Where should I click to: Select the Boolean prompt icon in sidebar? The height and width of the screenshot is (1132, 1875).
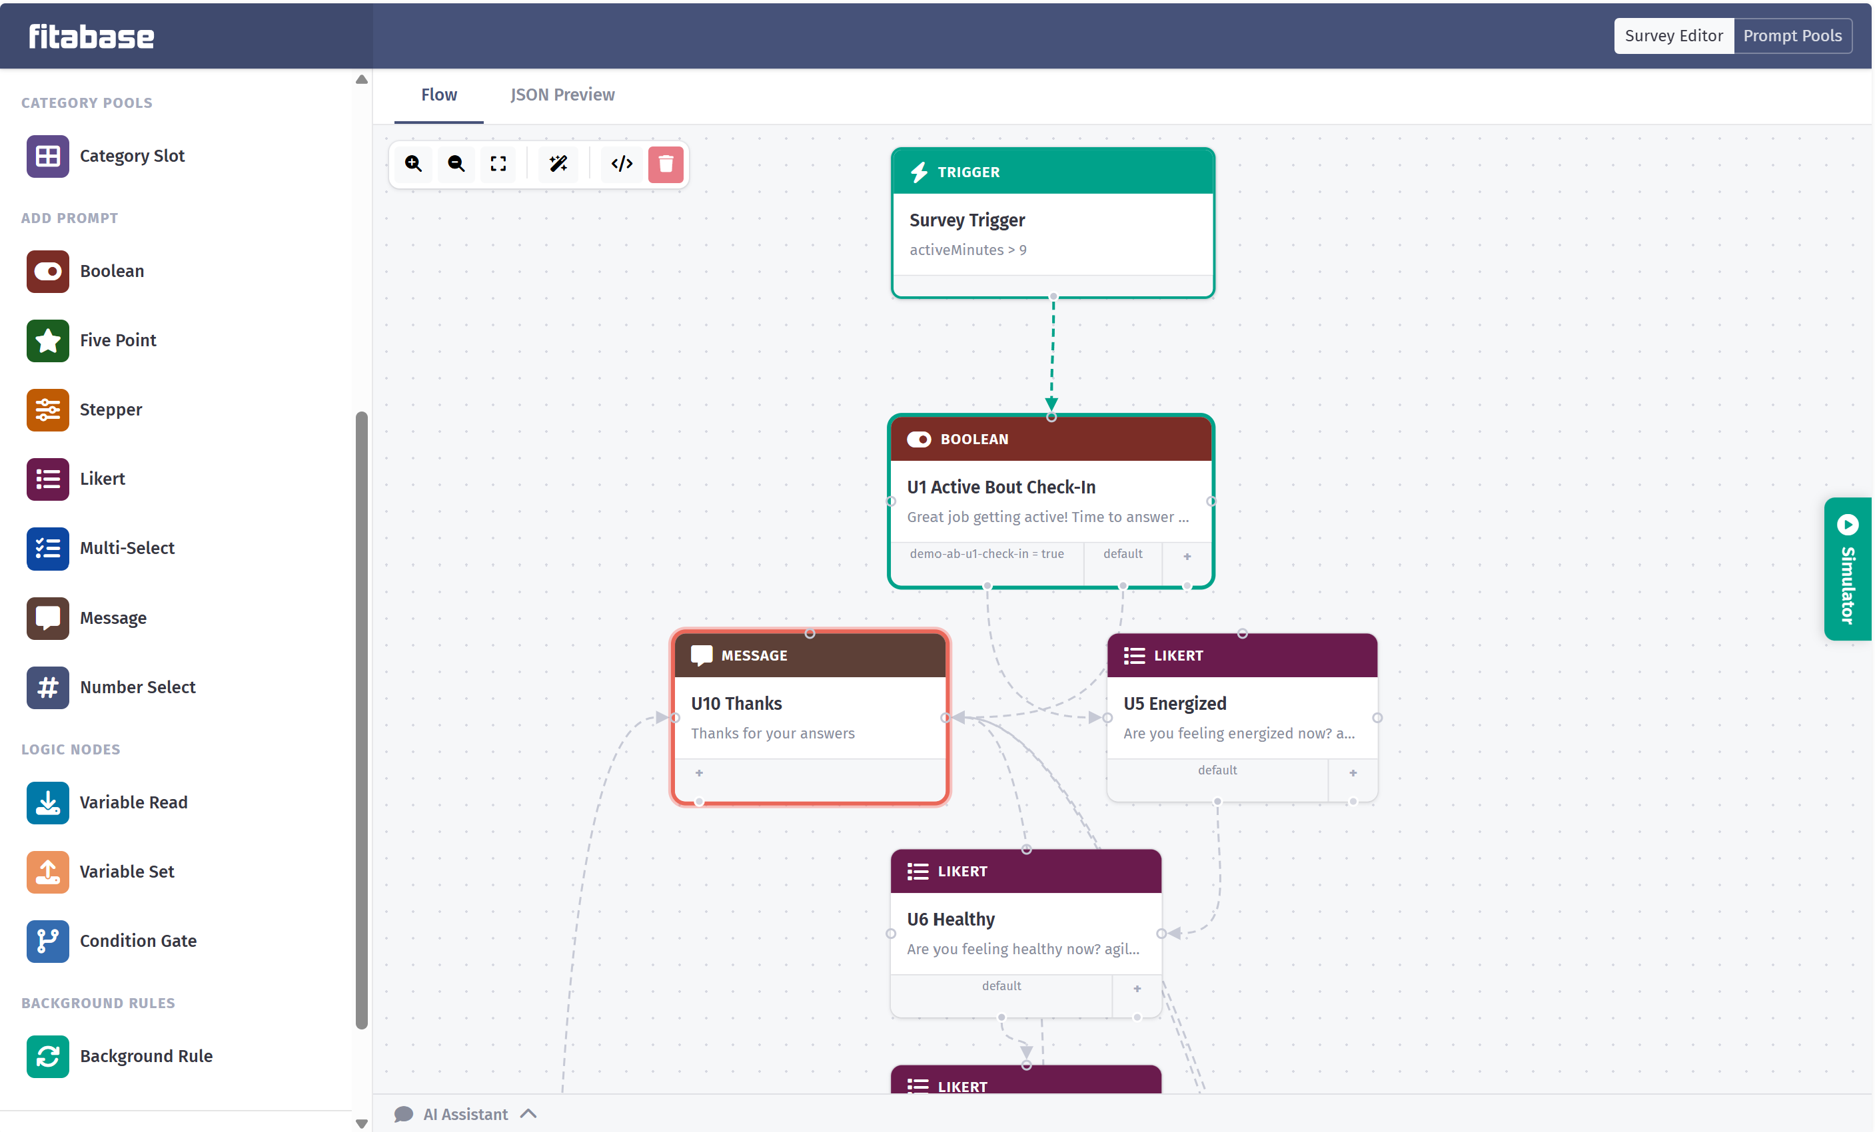47,272
